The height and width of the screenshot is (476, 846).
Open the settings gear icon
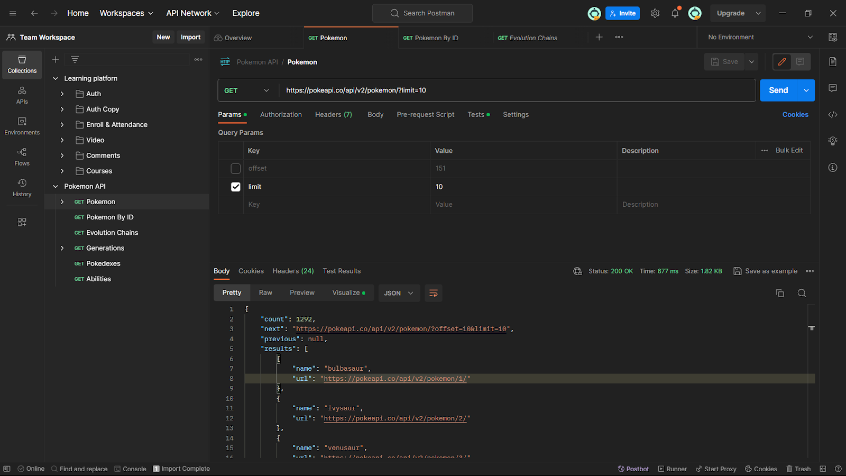pos(655,13)
